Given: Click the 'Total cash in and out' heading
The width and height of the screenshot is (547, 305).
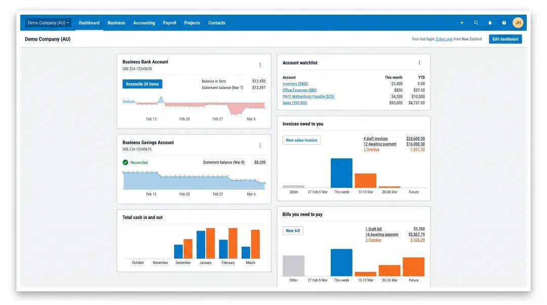Looking at the screenshot, I should 142,217.
